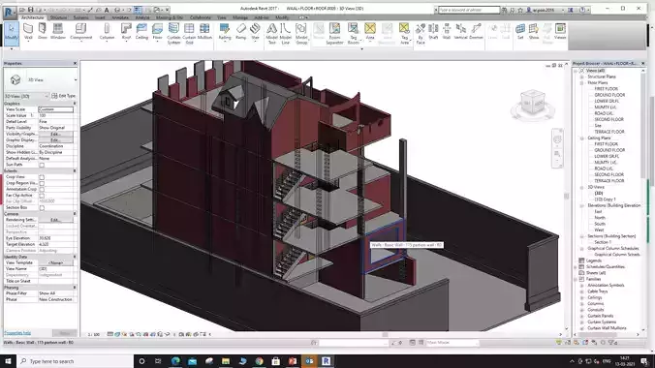This screenshot has height=368, width=655.
Task: Select the Model Line tool
Action: 285,34
